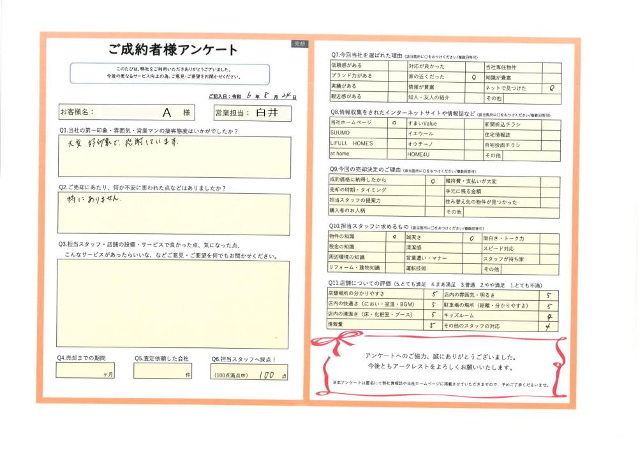The image size is (638, 450).
Task: Click the Q1 first-impression answer box
Action: 174,157
